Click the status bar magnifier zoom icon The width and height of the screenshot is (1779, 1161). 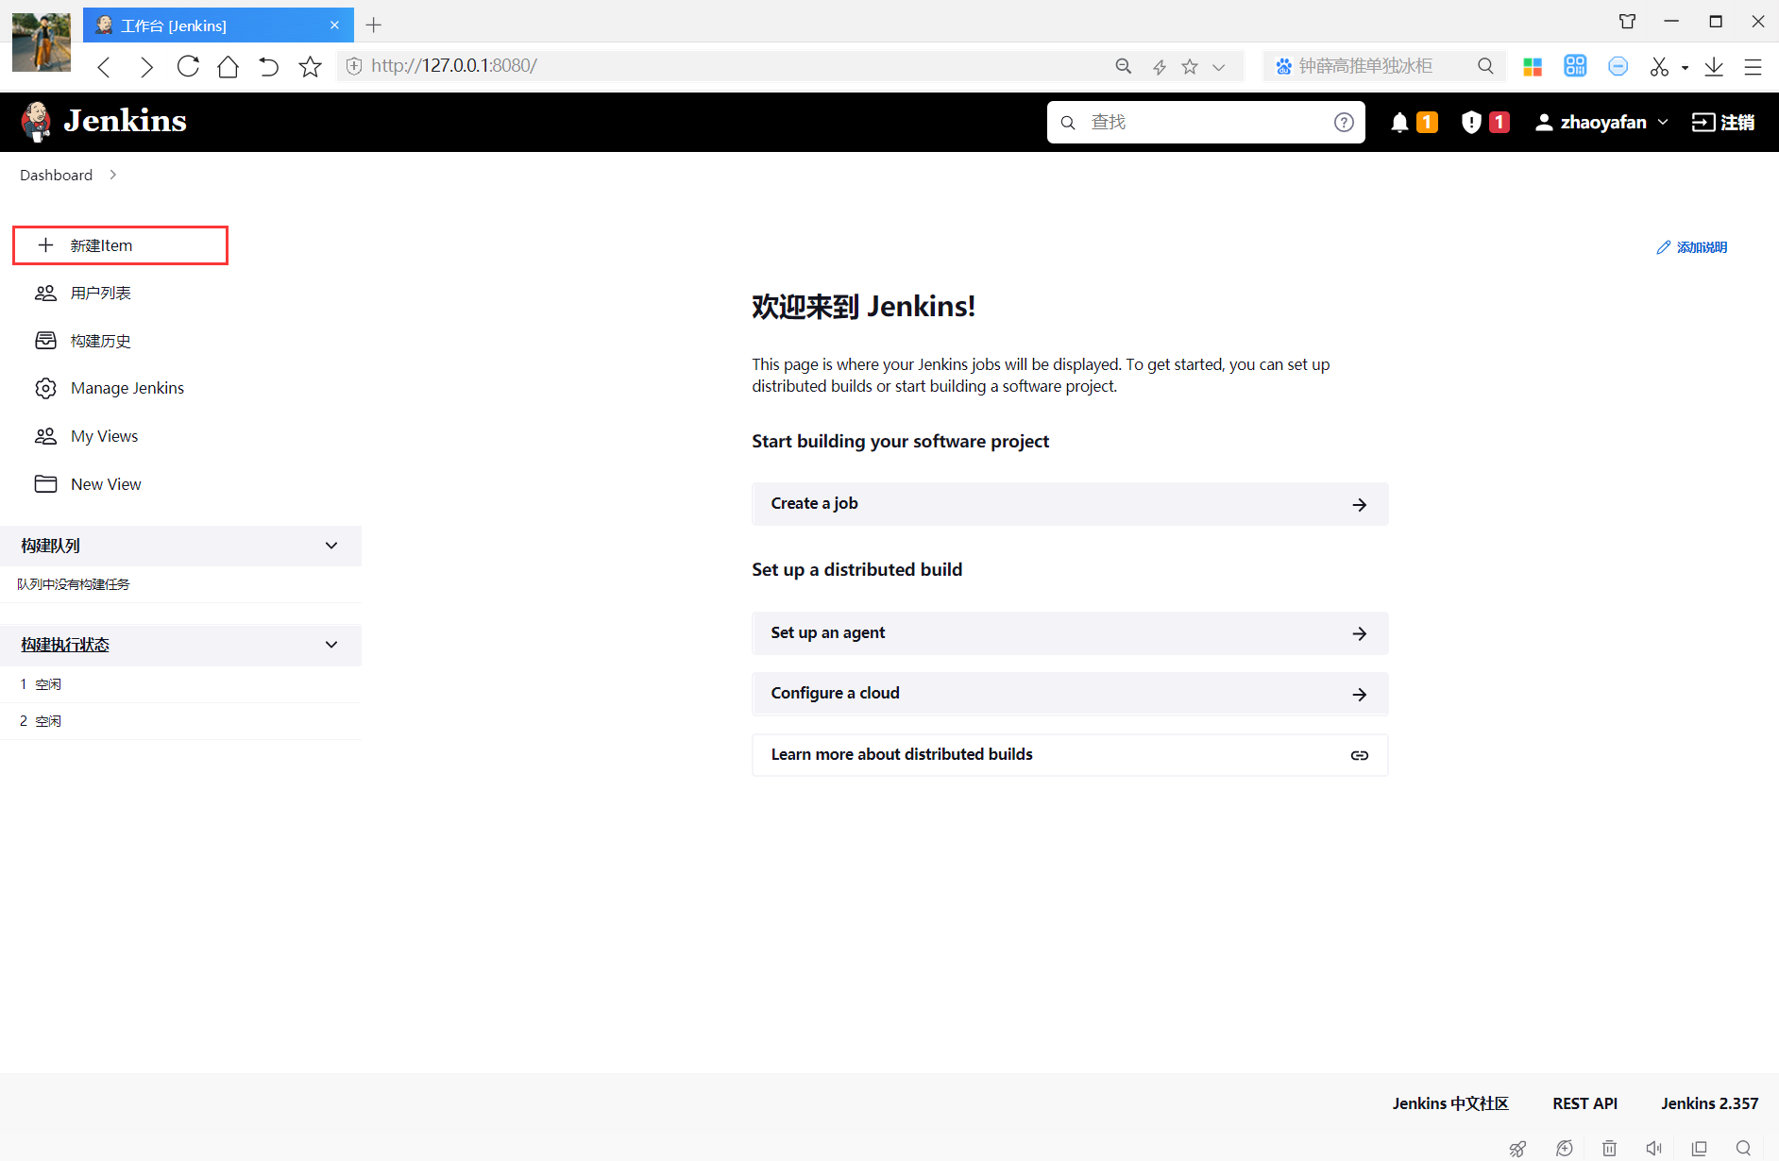(x=1743, y=1148)
